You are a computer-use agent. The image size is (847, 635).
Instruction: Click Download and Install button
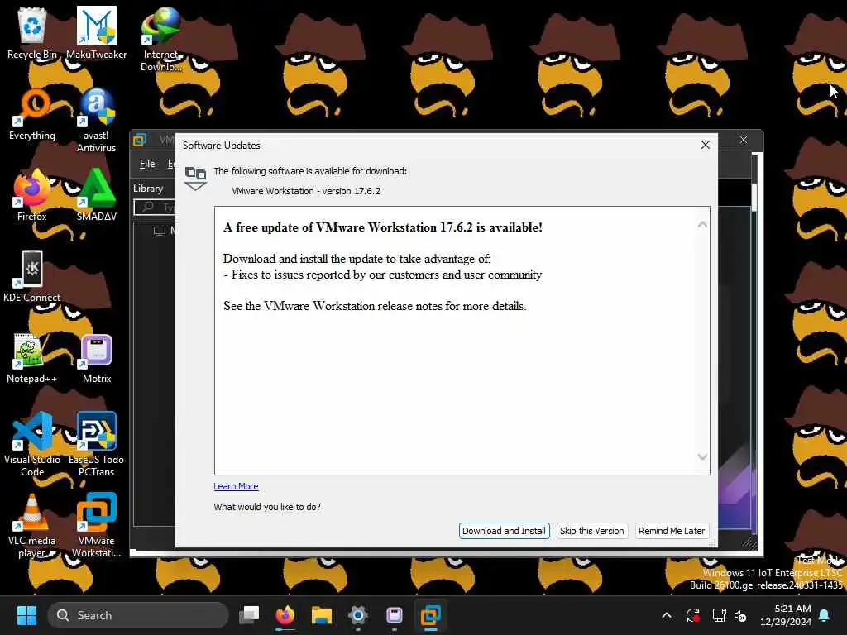click(504, 531)
